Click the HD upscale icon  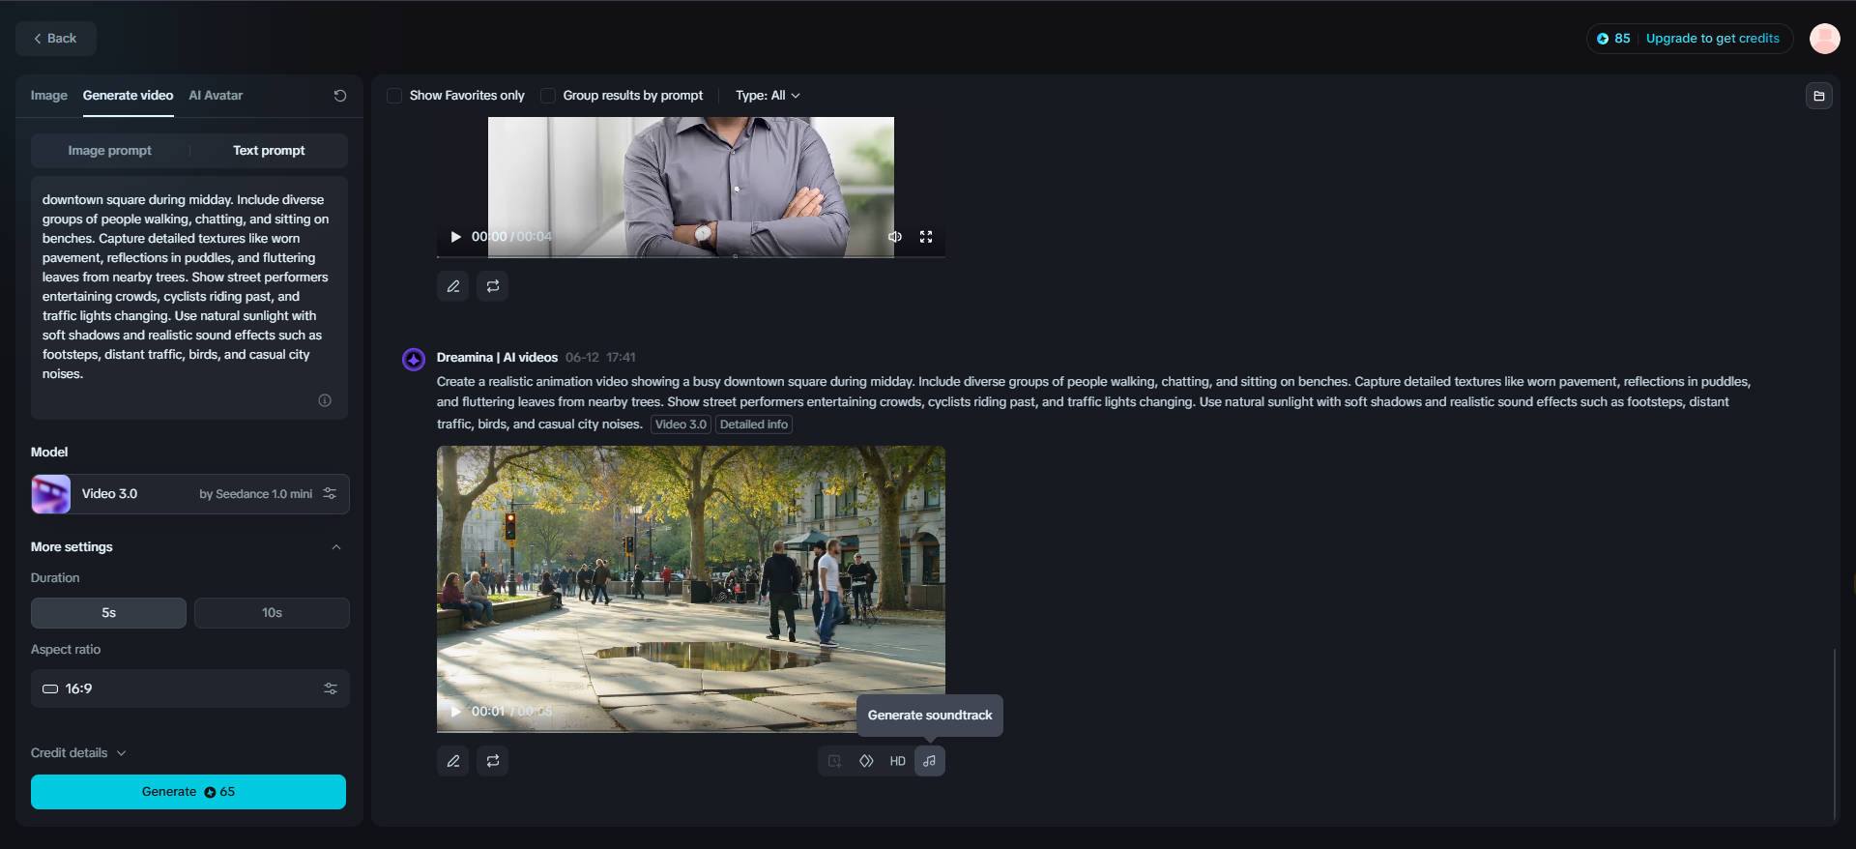[897, 761]
